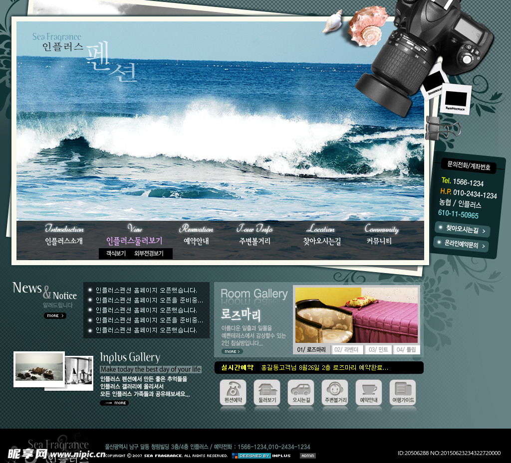Open the first news item 오픈했습니다
Screen dimensions: 511x463
tap(146, 290)
